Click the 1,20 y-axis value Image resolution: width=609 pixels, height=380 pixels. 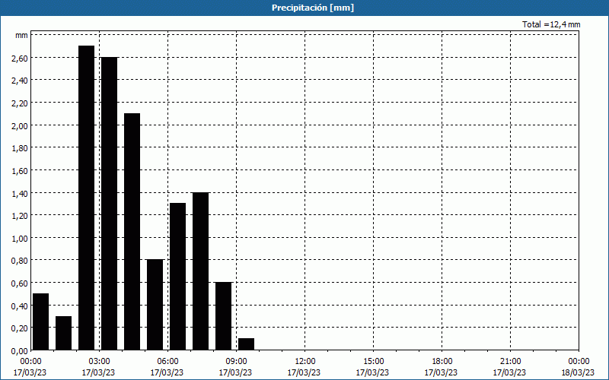20,216
